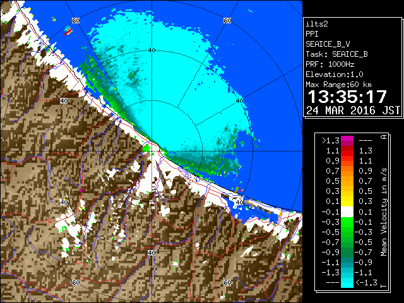Click the right-column '1.3' legend value
Viewport: 404px width, 303px height.
(x=365, y=151)
